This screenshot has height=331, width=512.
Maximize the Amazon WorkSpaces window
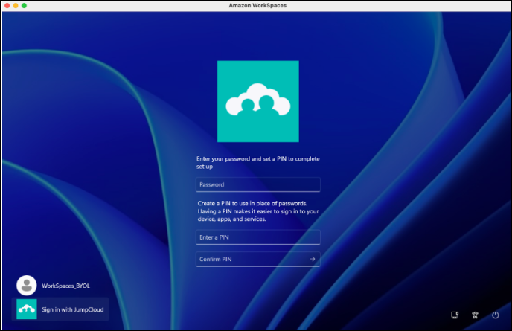[x=24, y=5]
